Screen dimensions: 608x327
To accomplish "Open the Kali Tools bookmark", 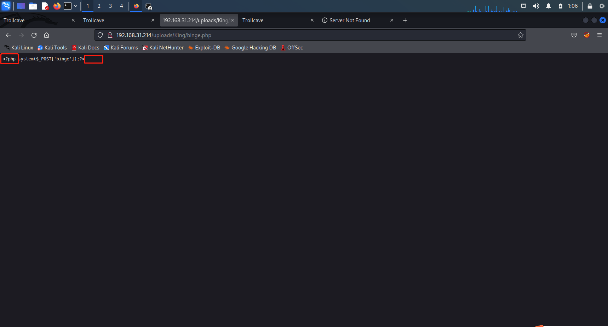I will (x=52, y=48).
